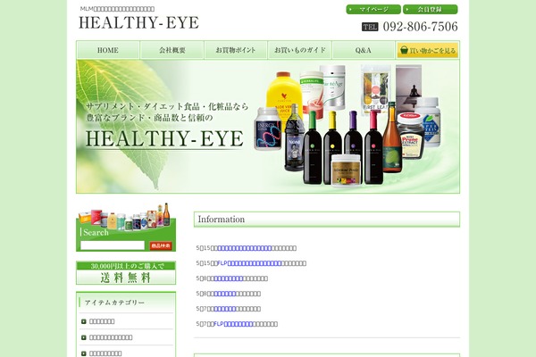The image size is (536, 357).
Task: Open the 会社概要 navigation tab
Action: coord(172,50)
